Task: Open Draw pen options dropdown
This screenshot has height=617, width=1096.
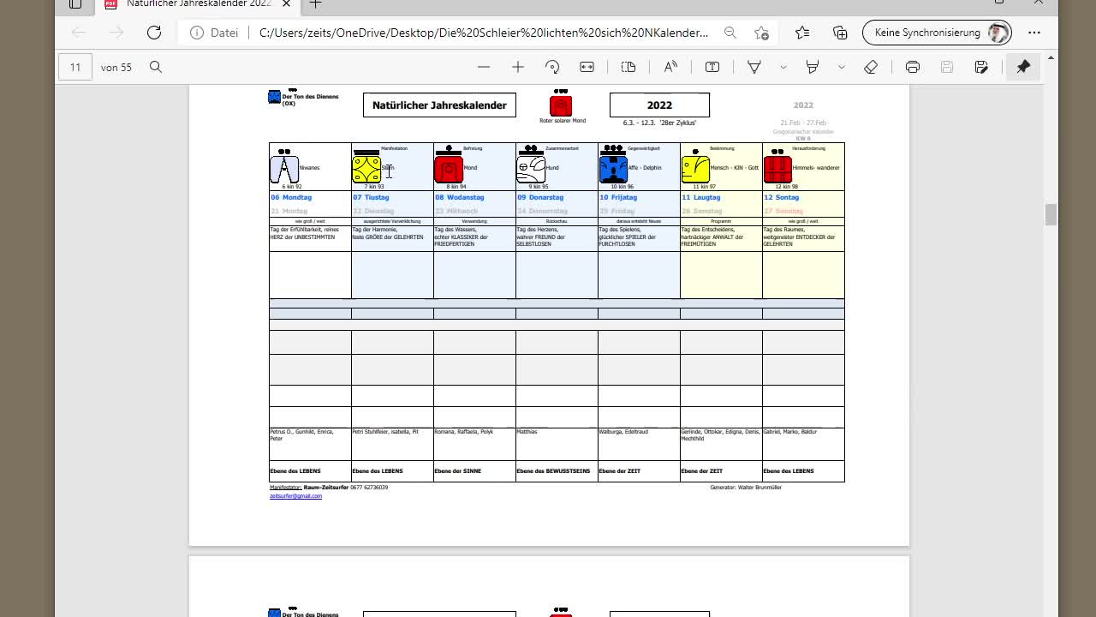Action: [783, 67]
